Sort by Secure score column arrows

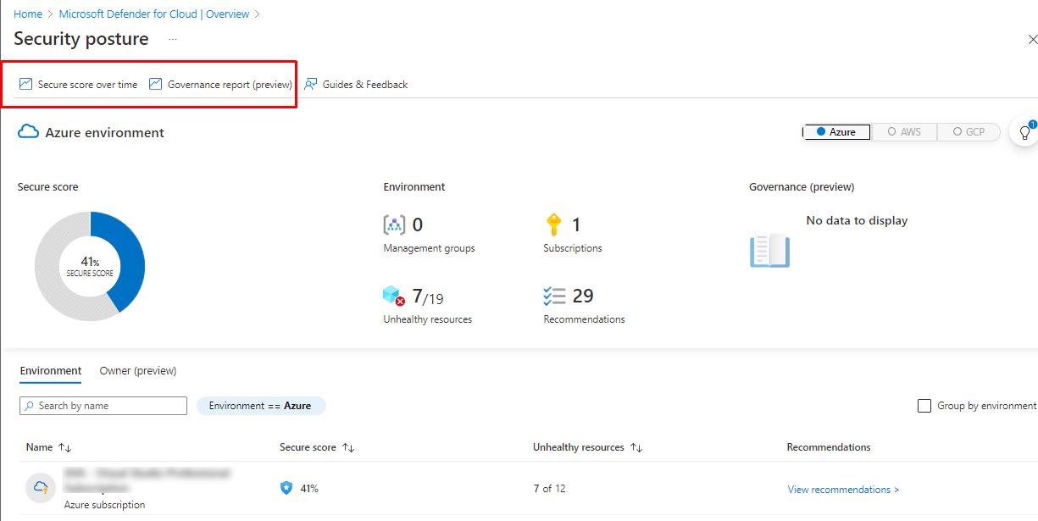point(347,447)
